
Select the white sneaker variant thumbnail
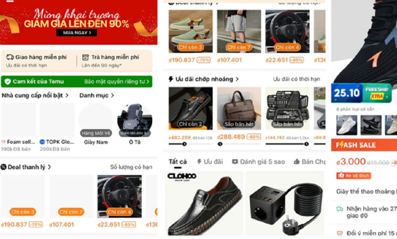click(x=347, y=125)
